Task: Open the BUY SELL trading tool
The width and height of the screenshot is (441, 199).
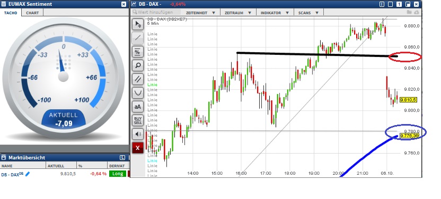Action: 138,120
